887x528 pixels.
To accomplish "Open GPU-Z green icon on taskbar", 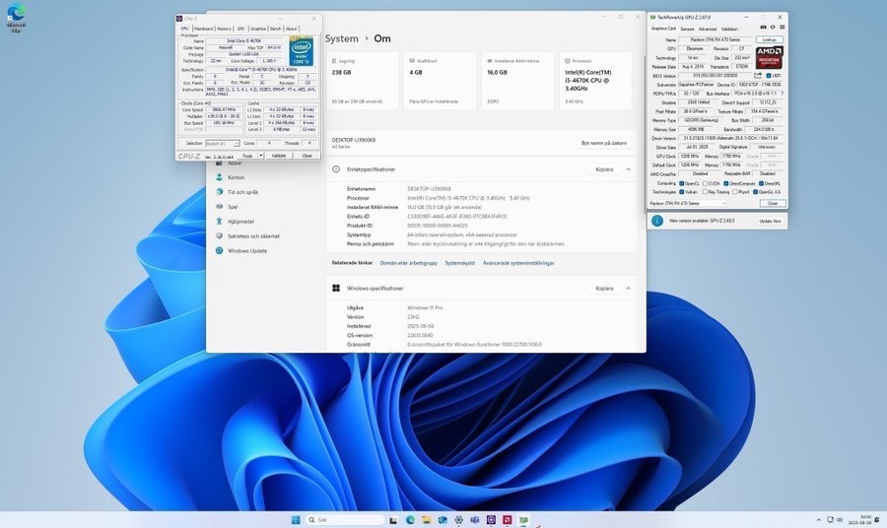I will coord(524,519).
